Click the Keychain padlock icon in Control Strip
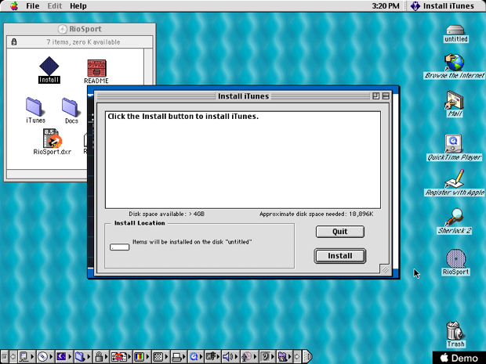 tap(99, 357)
